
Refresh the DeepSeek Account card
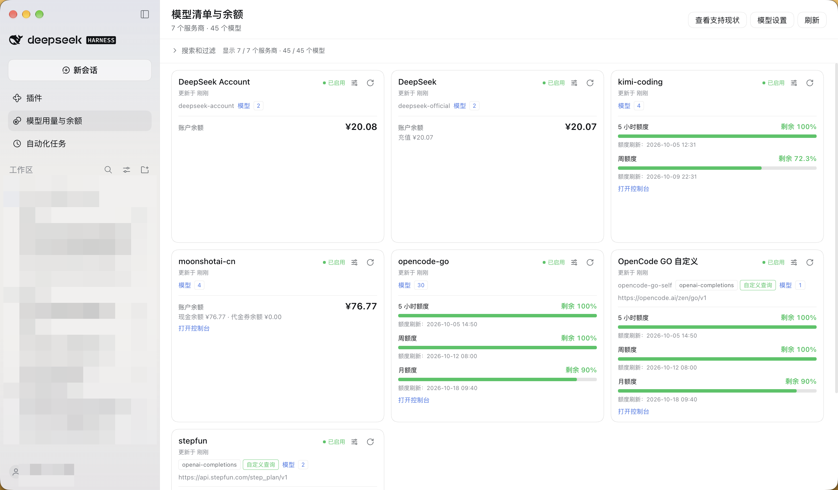click(x=370, y=83)
